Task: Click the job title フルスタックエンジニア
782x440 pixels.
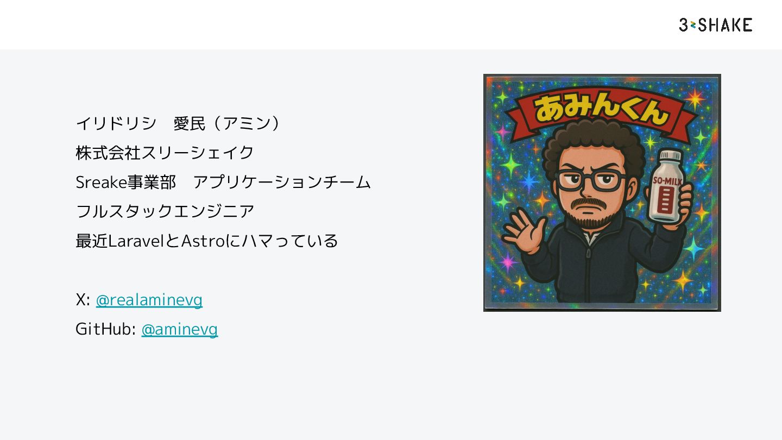Action: (x=165, y=211)
